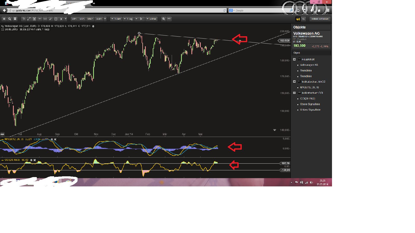Viewport: 415px width, 233px height.
Task: Show hidden tray icons arrow
Action: pyautogui.click(x=291, y=183)
